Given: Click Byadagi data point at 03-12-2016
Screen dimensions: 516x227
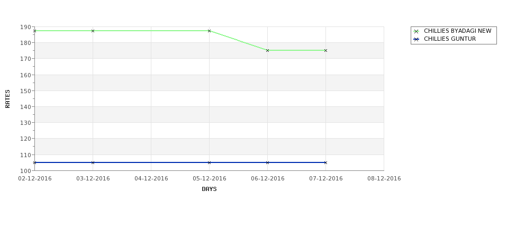Looking at the screenshot, I should pos(93,31).
